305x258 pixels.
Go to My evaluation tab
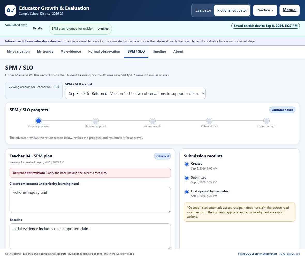[x=18, y=51]
